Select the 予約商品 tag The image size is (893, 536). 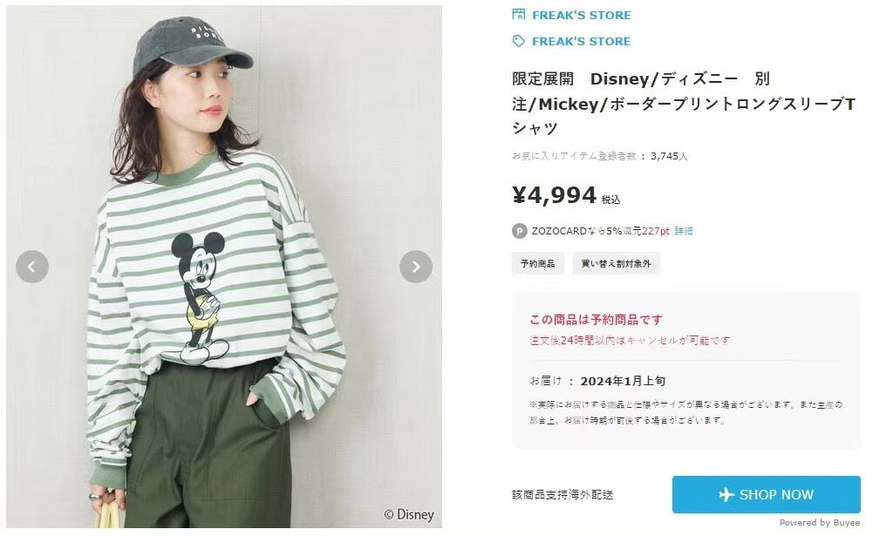coord(537,263)
